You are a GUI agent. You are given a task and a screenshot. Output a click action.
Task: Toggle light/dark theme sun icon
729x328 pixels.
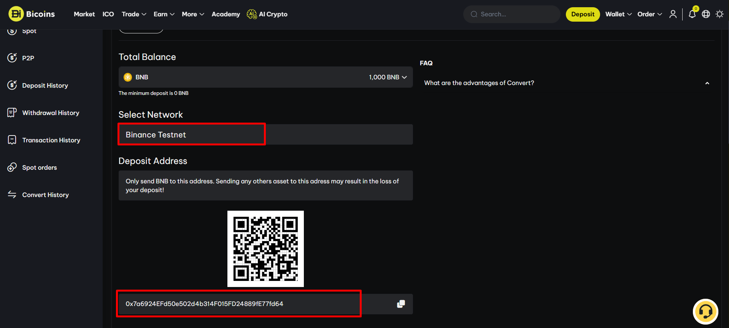[719, 14]
